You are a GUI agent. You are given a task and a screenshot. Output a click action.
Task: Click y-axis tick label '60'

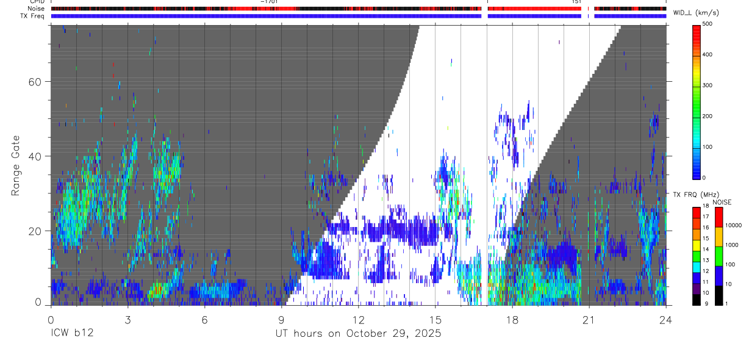click(36, 82)
